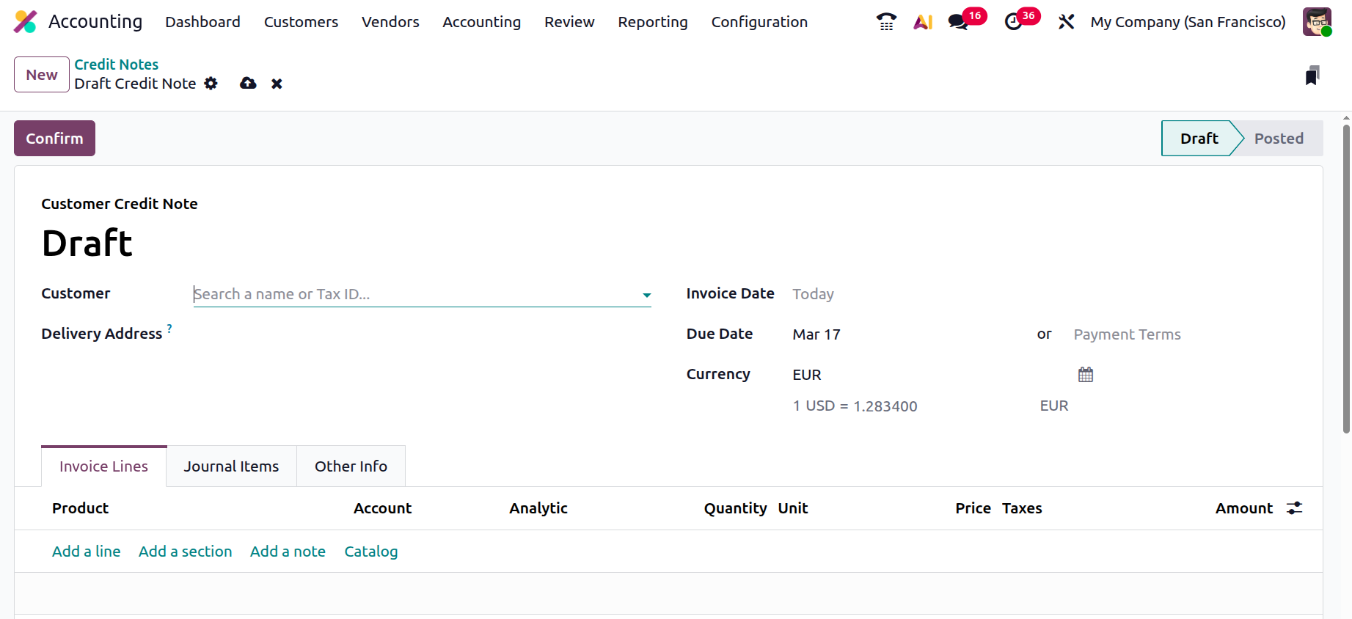Discard changes with the X icon
The image size is (1352, 619).
pos(277,84)
